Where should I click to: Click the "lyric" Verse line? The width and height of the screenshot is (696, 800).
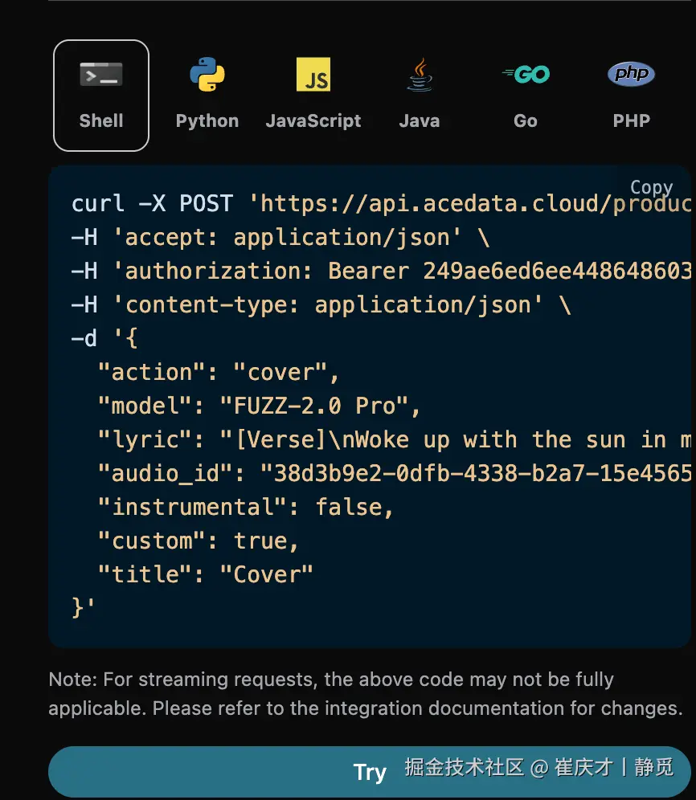coord(395,439)
